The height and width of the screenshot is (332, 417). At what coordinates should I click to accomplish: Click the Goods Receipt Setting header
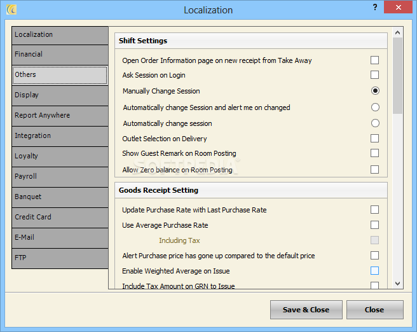click(251, 190)
